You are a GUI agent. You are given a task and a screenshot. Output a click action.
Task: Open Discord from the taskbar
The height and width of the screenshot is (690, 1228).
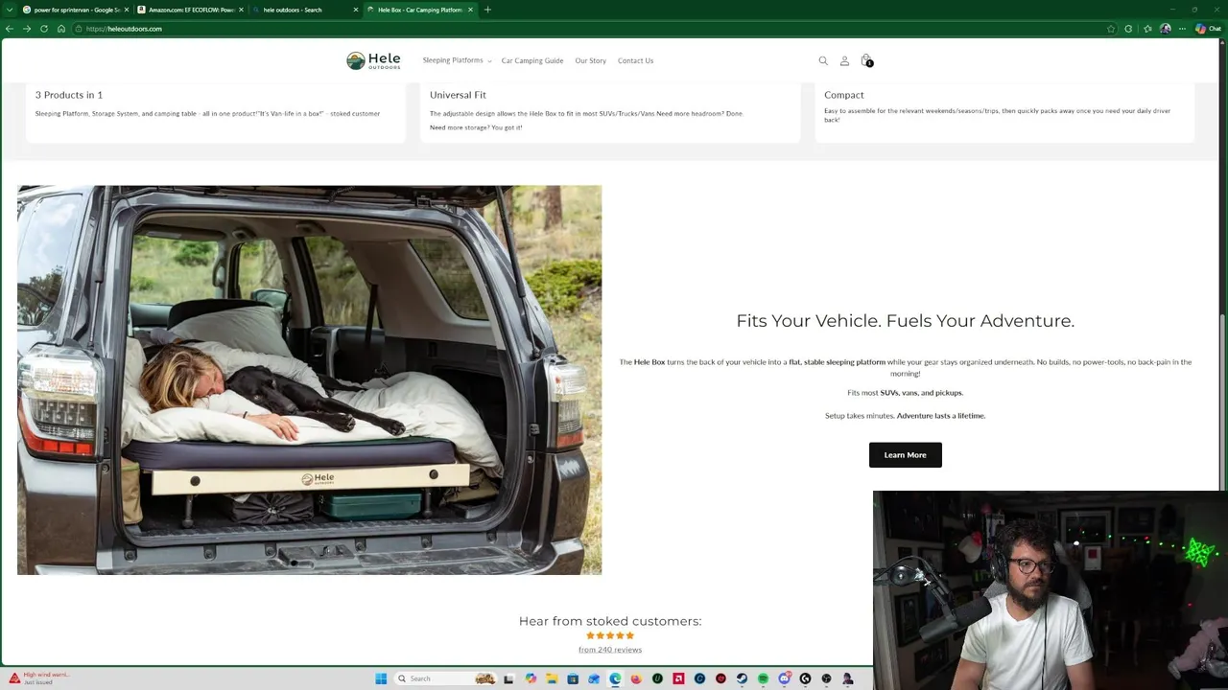coord(784,678)
